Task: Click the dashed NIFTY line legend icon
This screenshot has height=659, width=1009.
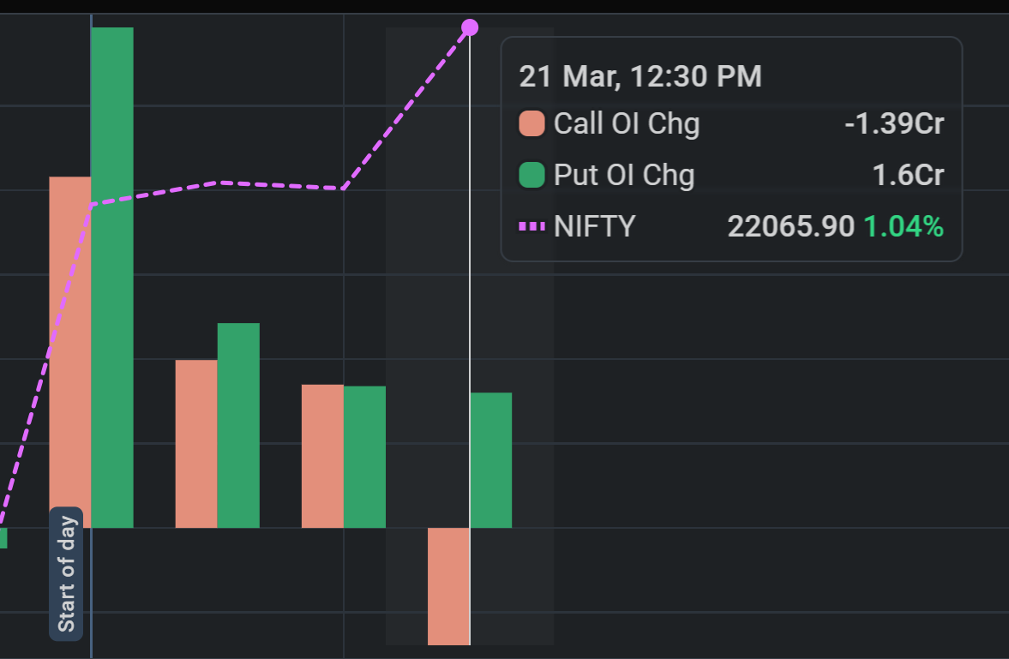Action: (x=532, y=226)
